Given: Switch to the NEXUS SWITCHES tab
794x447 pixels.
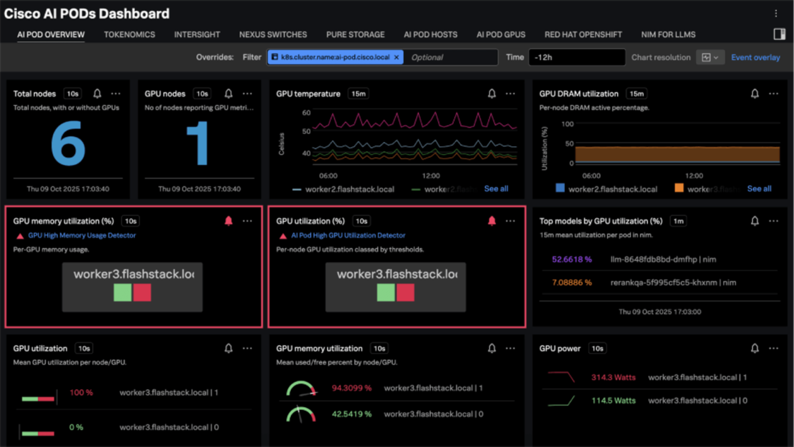Looking at the screenshot, I should pyautogui.click(x=273, y=35).
